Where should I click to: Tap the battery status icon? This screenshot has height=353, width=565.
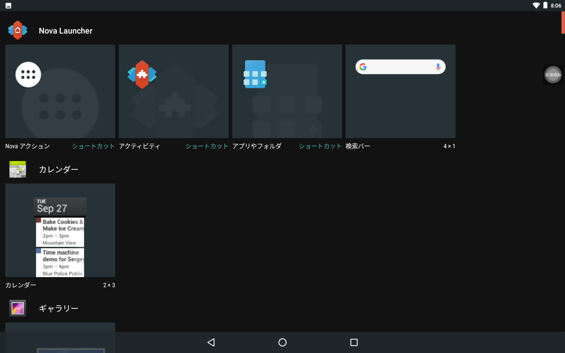click(x=546, y=5)
